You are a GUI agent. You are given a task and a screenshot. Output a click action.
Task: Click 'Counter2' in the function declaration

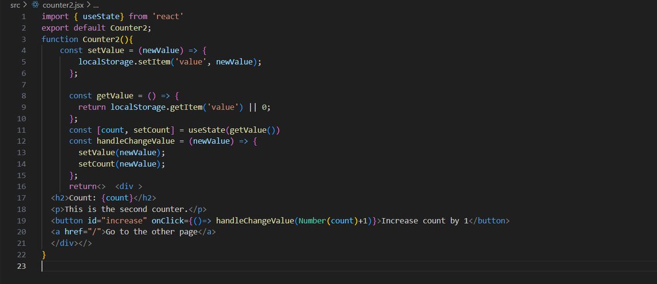pyautogui.click(x=101, y=39)
